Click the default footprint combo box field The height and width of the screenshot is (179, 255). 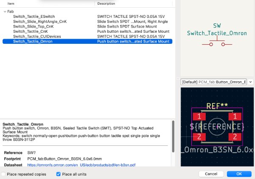click(x=213, y=82)
